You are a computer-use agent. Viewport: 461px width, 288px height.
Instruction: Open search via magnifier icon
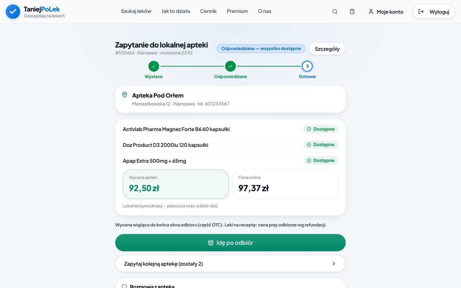tap(335, 12)
